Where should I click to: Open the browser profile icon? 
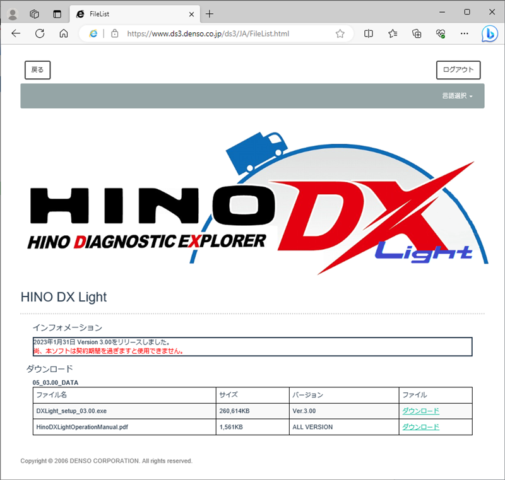13,15
